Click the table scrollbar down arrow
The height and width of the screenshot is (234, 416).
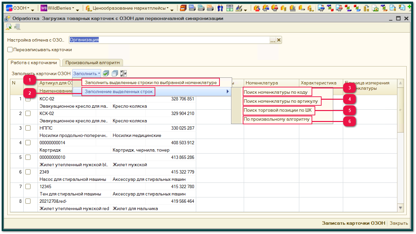point(401,208)
